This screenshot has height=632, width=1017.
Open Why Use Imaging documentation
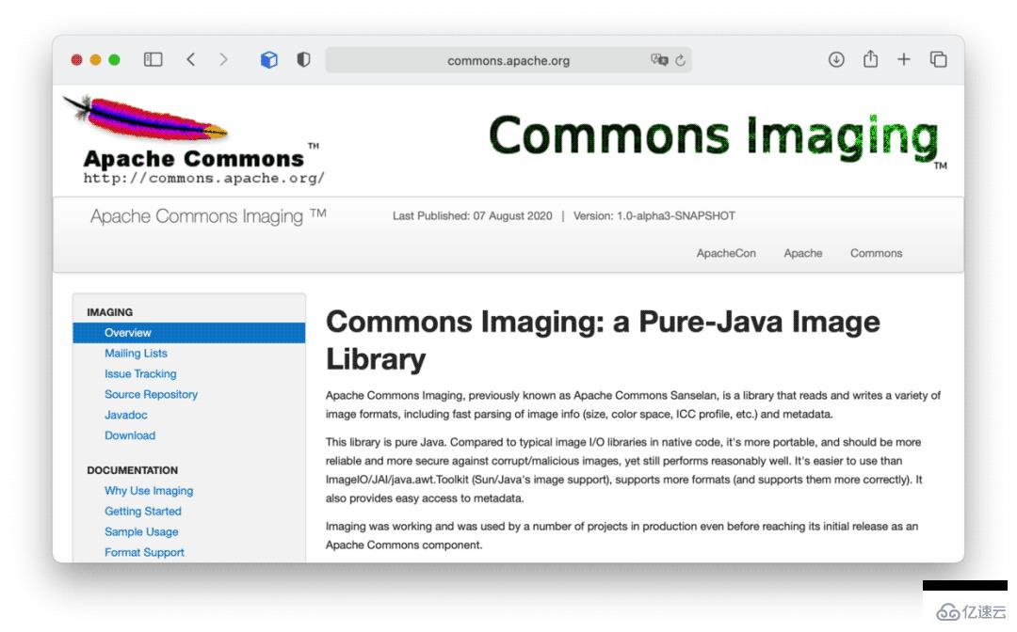[x=149, y=491]
